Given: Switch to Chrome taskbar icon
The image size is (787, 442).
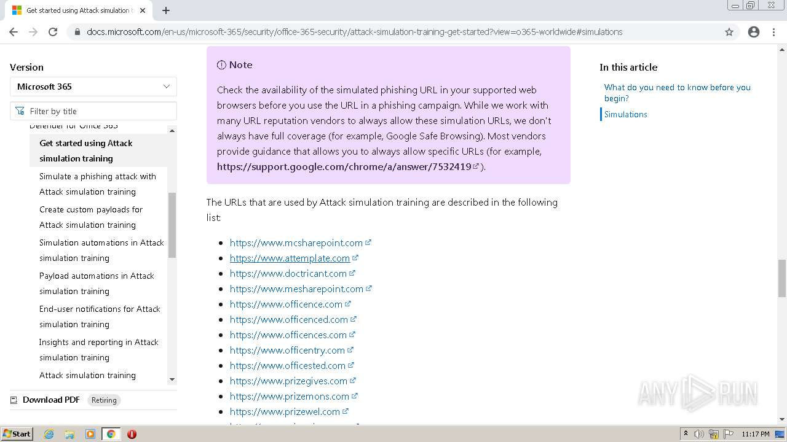Looking at the screenshot, I should click(x=111, y=434).
